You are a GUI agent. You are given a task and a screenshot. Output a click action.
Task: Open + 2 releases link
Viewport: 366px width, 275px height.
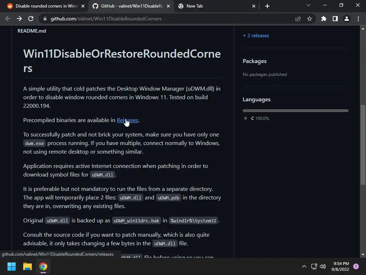point(256,35)
